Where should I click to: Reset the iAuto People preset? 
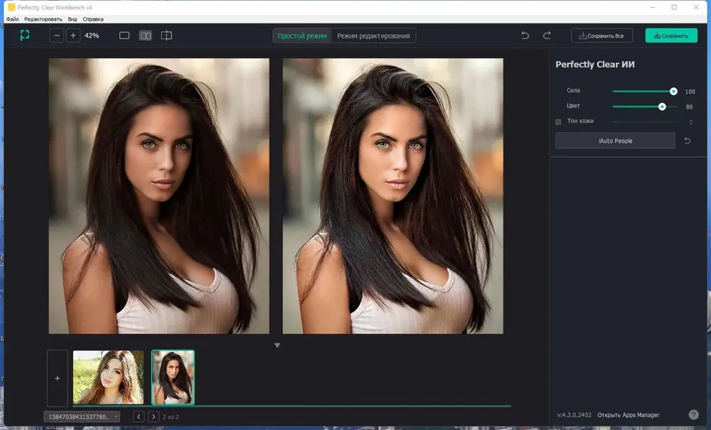tap(688, 141)
